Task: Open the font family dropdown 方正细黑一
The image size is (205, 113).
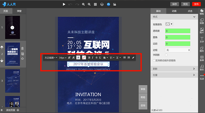Action: [51, 58]
